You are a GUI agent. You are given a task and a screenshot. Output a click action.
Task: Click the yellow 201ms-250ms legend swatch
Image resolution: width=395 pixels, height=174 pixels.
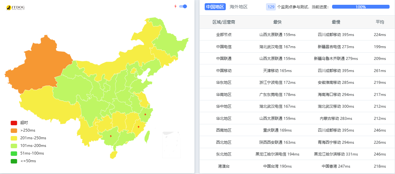(14, 138)
